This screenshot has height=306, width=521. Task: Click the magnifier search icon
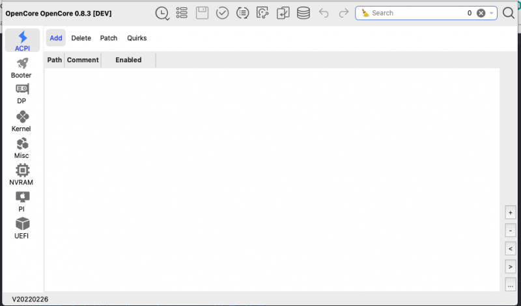coord(509,13)
